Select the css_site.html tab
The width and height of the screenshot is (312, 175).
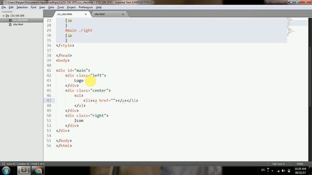tap(65, 14)
